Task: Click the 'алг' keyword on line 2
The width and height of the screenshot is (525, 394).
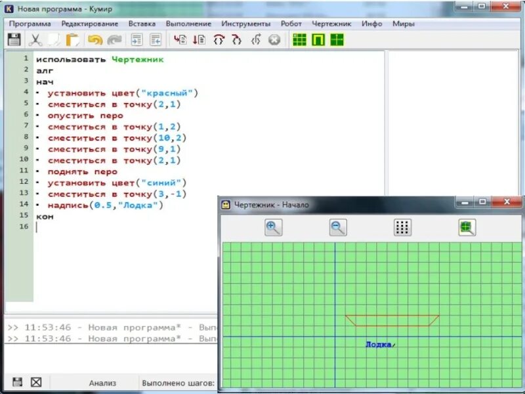Action: point(45,71)
